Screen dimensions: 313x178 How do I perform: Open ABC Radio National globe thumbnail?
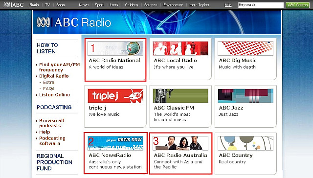115,48
